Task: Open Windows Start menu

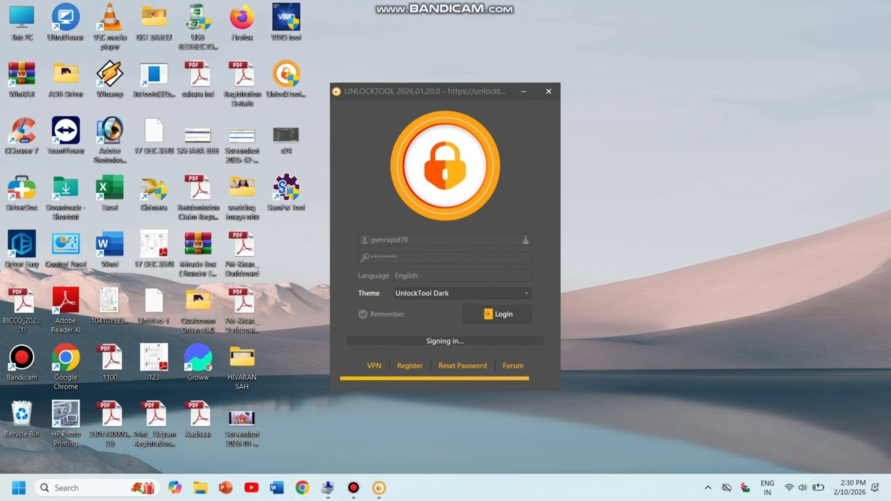Action: pos(19,488)
